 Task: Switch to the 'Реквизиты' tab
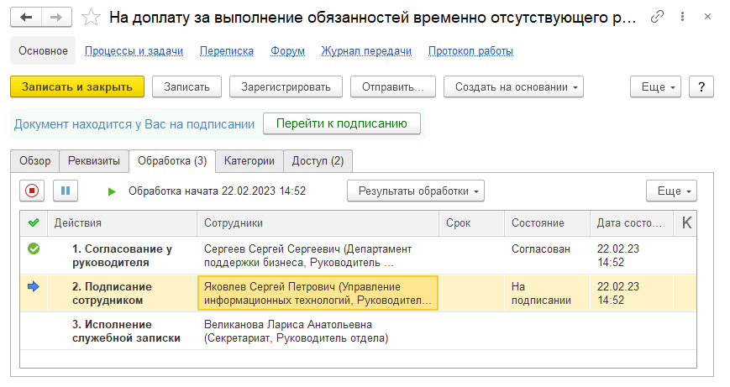[94, 160]
